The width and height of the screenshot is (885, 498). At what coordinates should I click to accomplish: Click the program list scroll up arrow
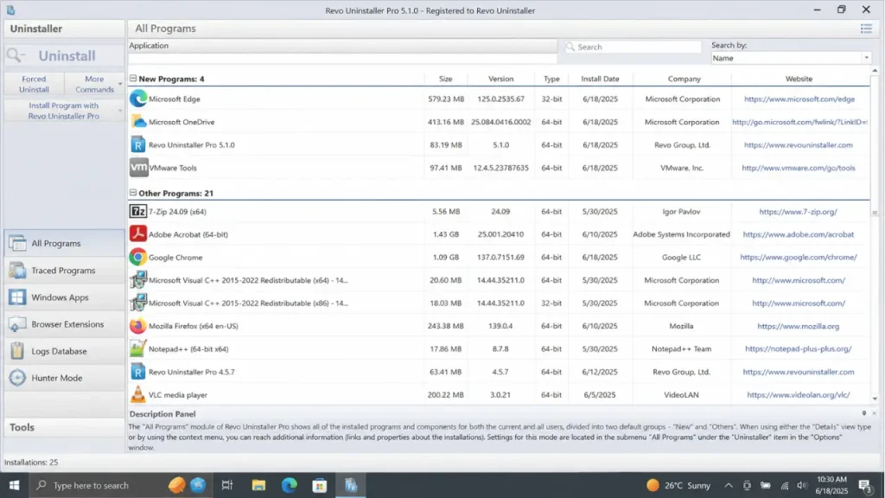875,71
